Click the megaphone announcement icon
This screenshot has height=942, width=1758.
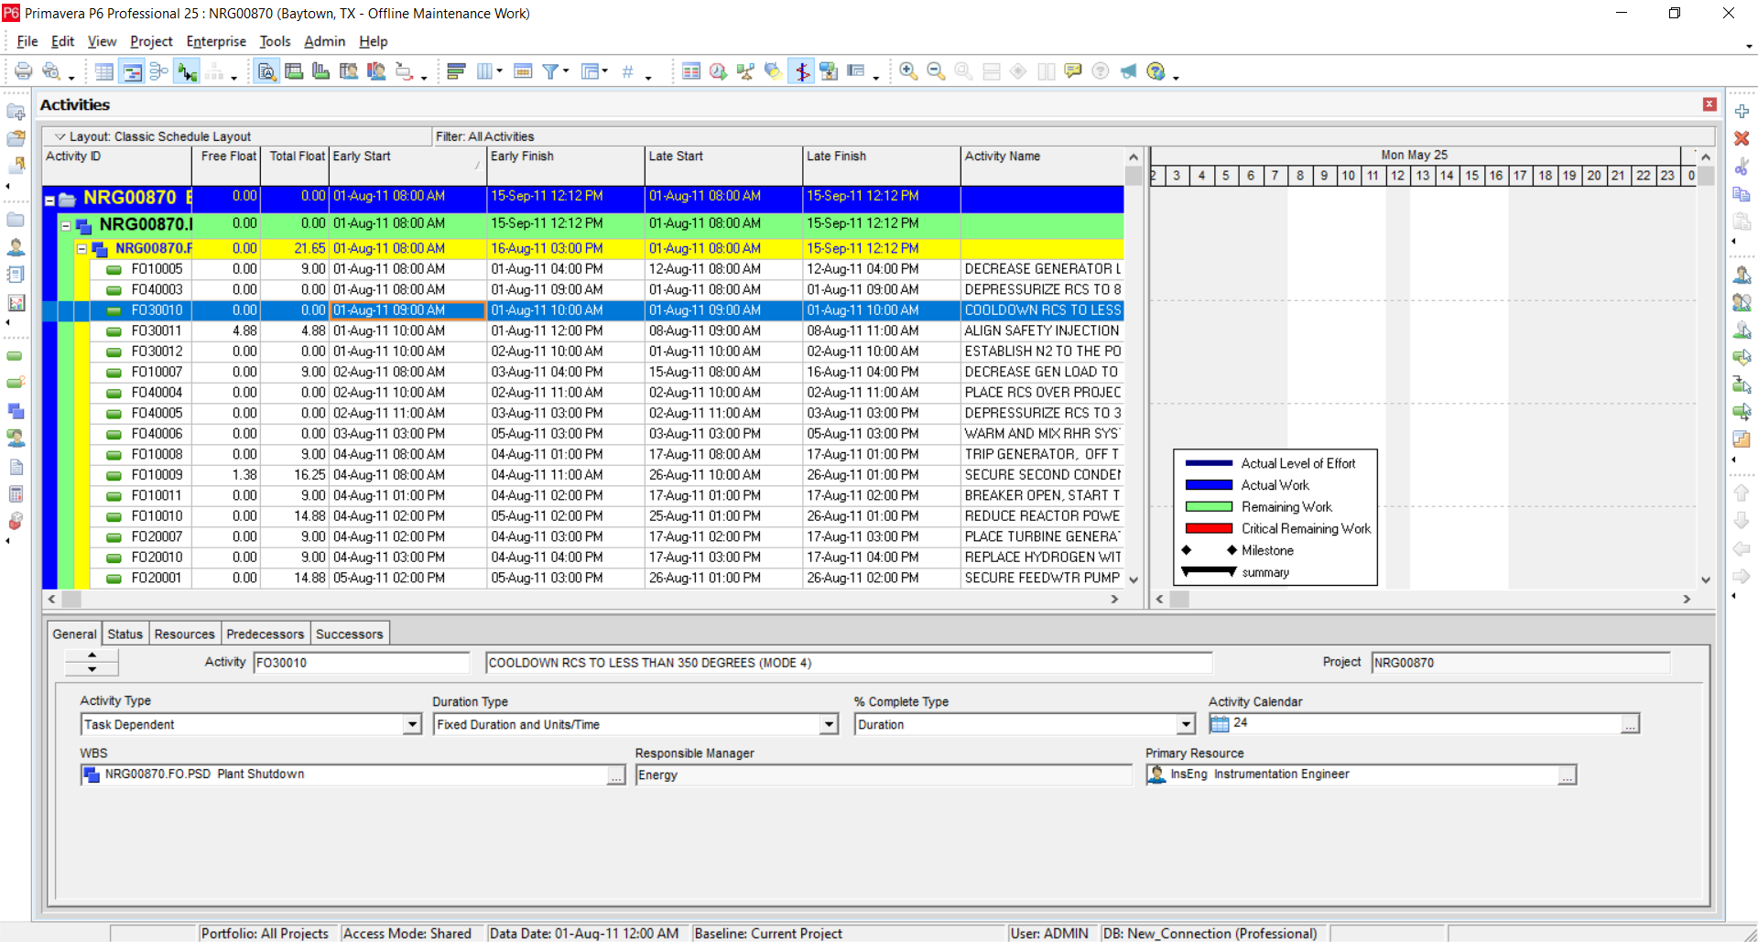pos(1128,71)
